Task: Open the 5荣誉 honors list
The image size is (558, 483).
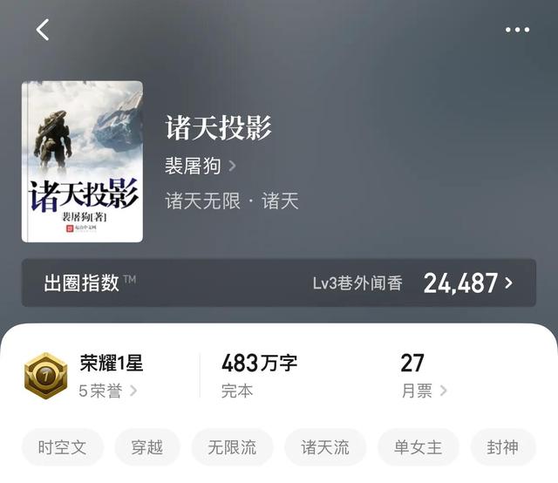Action: (x=108, y=391)
